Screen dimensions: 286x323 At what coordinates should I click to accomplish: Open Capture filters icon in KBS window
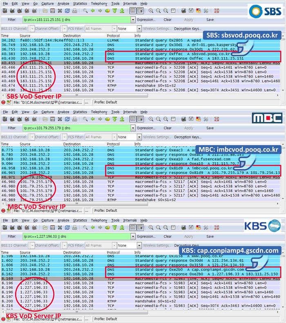tap(183, 228)
